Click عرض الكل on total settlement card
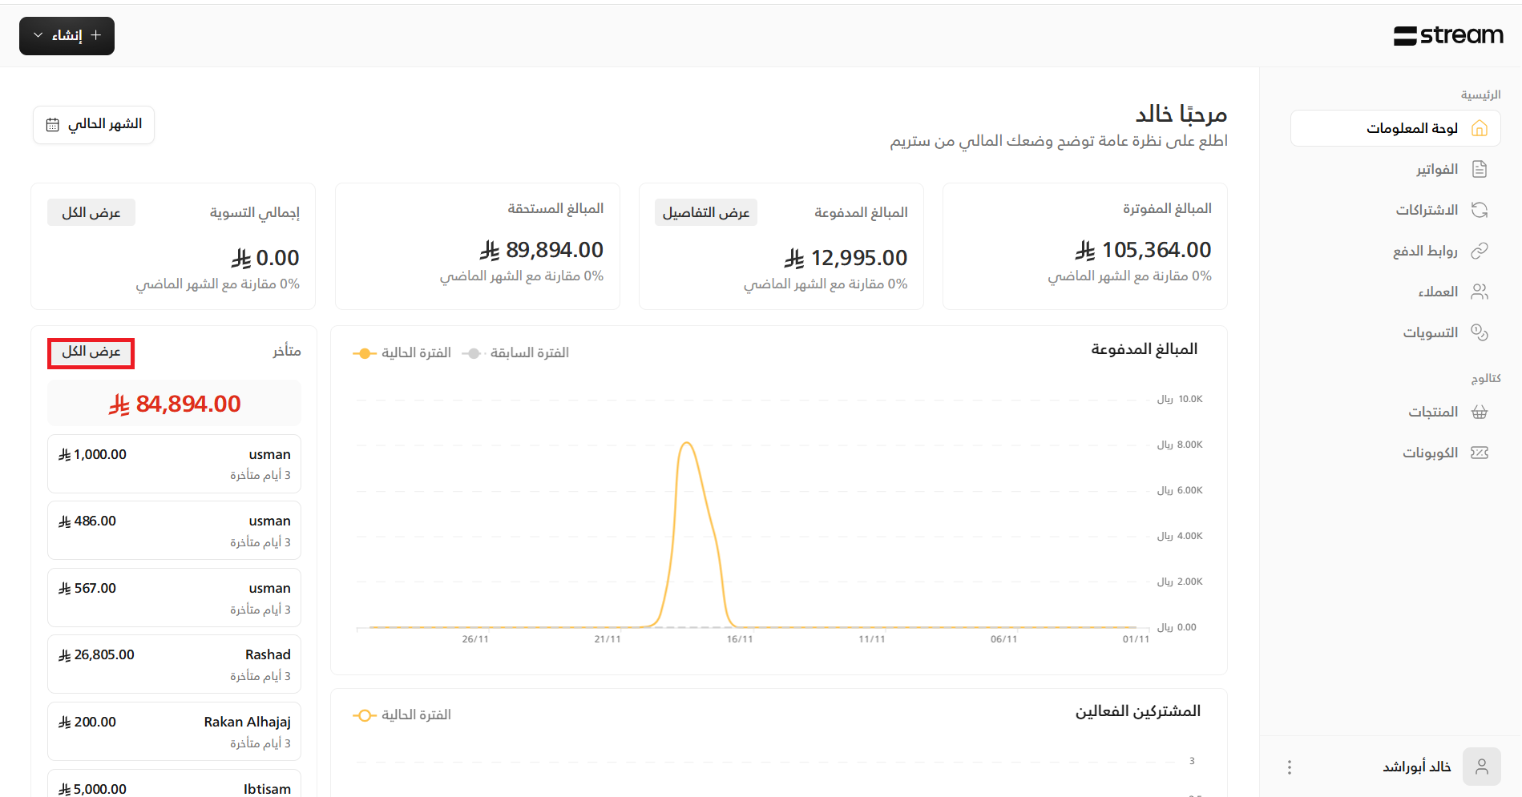The width and height of the screenshot is (1522, 797). click(91, 212)
